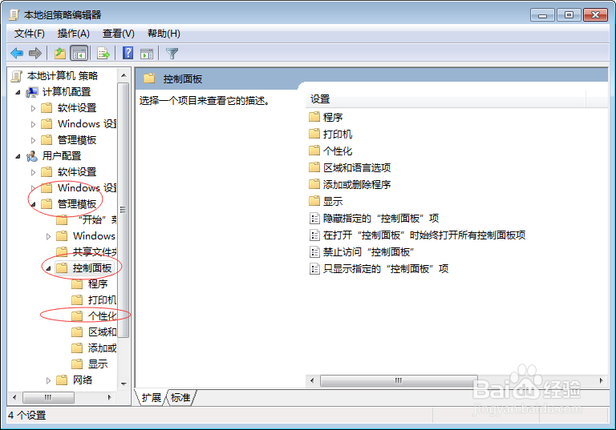
Task: Select 管理模板 under 用户配置
Action: pos(77,204)
